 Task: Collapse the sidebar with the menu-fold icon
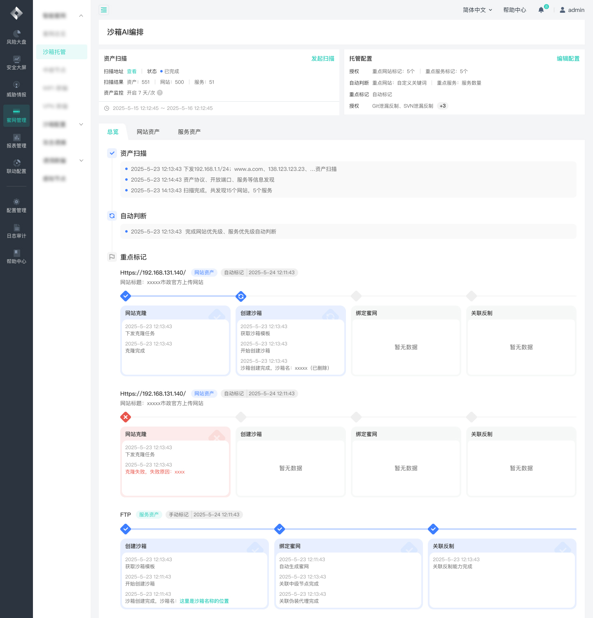(x=104, y=10)
